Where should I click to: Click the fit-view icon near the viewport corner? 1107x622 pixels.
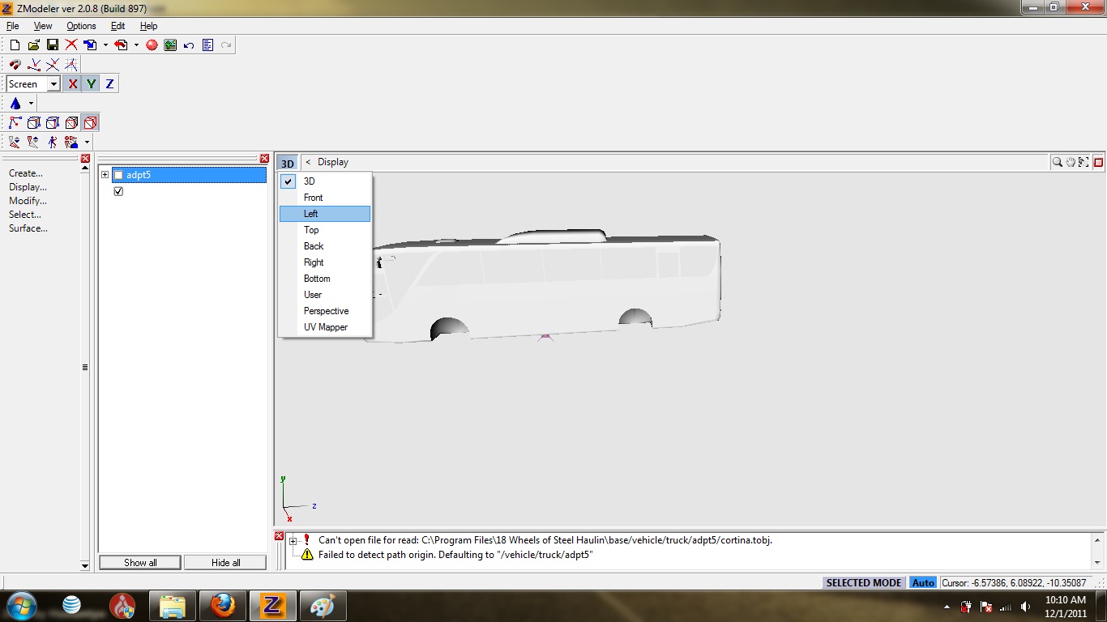pos(1083,162)
